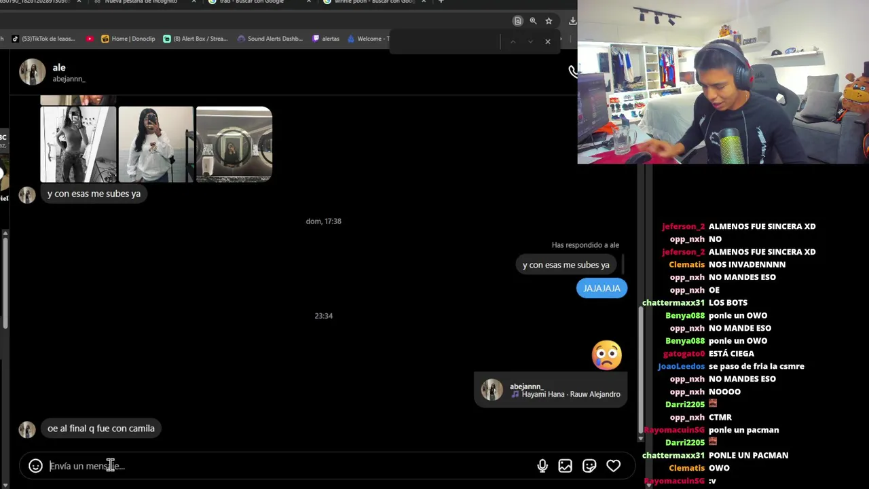Open the Welcome bookmark

369,39
